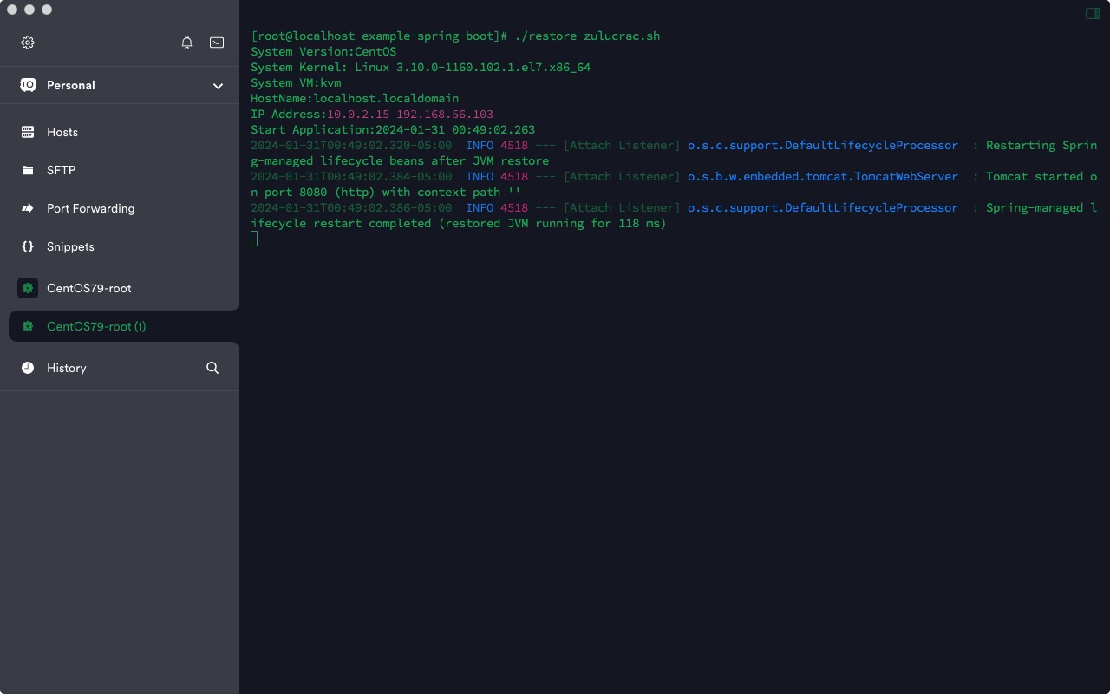Open notifications via the bell icon
The height and width of the screenshot is (694, 1110).
(186, 43)
